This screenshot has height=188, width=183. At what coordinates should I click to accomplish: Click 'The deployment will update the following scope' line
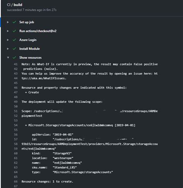click(x=62, y=102)
